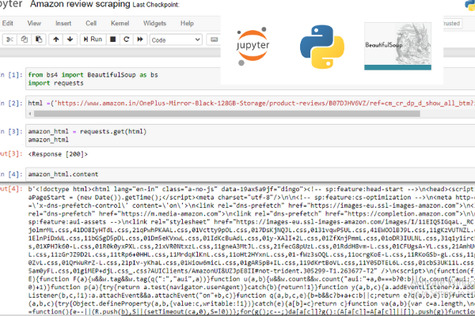475x316 pixels.
Task: Click the In [4] prompt label
Action: [x=11, y=174]
